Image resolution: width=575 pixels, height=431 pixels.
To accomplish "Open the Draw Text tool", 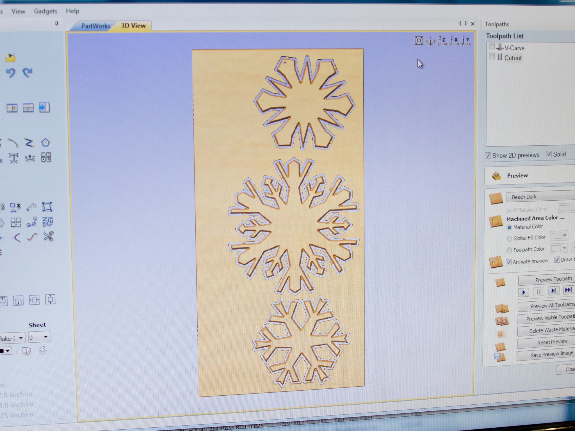I will point(14,157).
